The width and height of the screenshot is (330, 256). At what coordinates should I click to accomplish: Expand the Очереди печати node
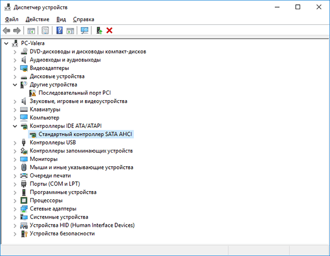point(15,176)
